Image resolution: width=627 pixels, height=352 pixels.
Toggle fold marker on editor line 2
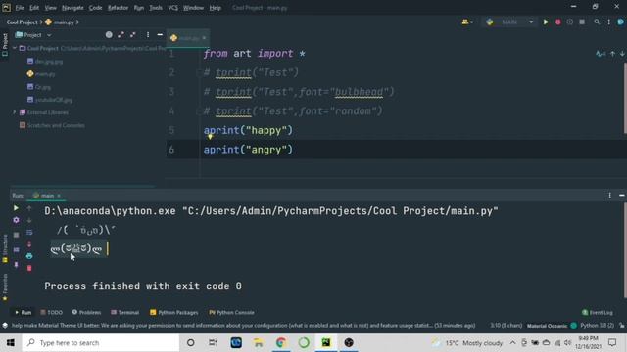point(199,72)
